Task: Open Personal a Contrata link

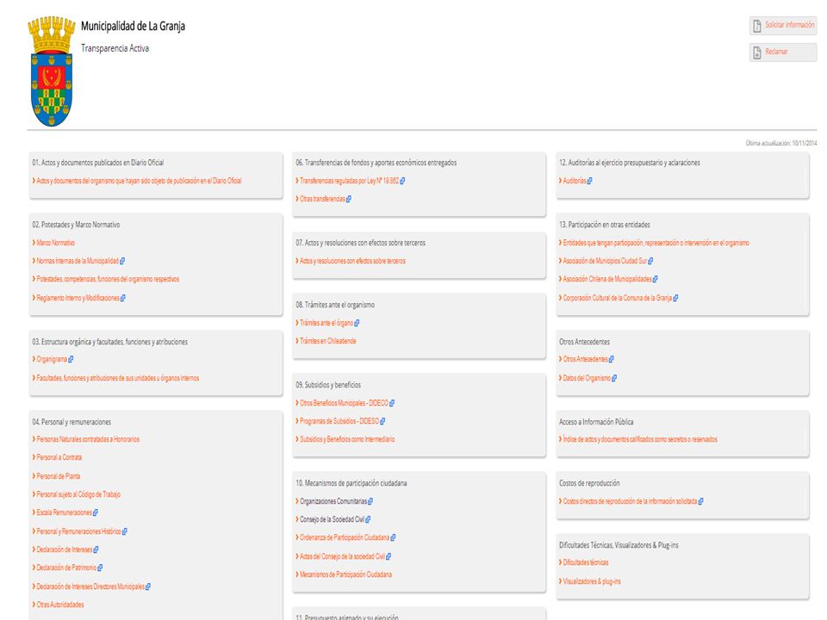Action: point(59,457)
